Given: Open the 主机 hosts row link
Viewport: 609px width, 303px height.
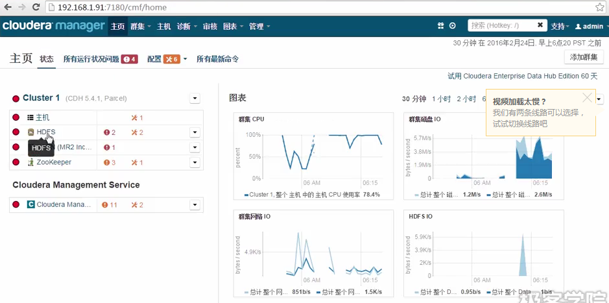Looking at the screenshot, I should pyautogui.click(x=43, y=117).
